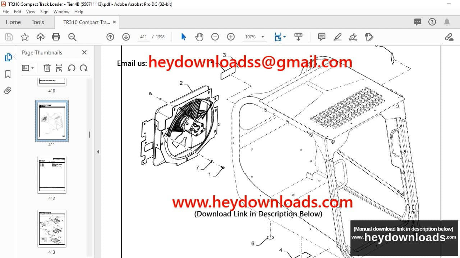460x258 pixels.
Task: Open the File menu
Action: tap(6, 12)
